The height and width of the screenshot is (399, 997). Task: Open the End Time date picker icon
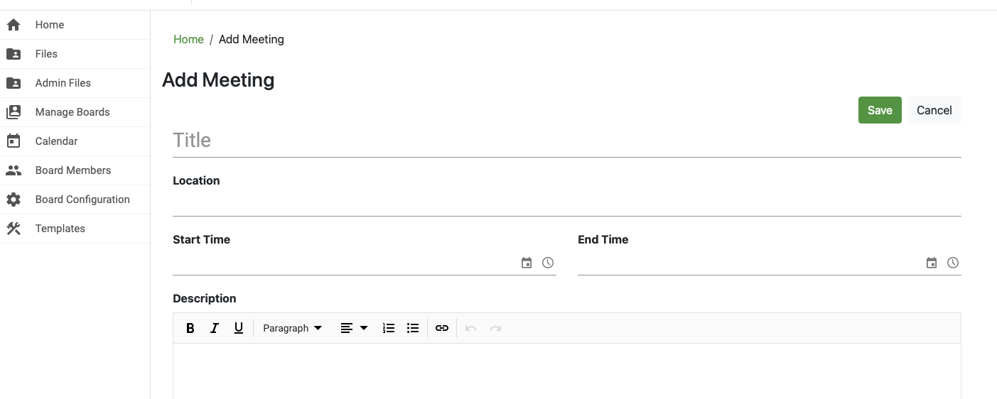coord(932,263)
